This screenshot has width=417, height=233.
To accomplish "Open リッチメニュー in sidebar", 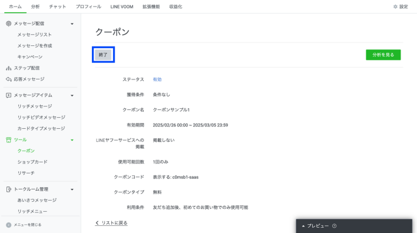I will point(32,211).
